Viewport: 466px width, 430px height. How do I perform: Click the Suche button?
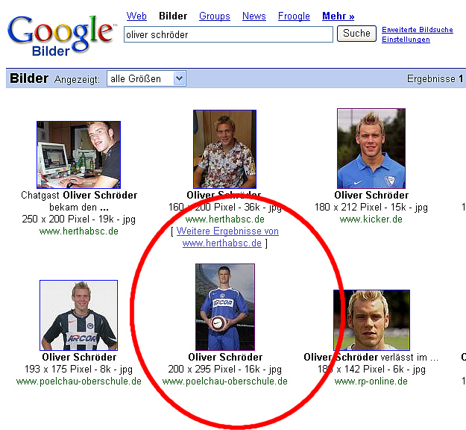(356, 34)
